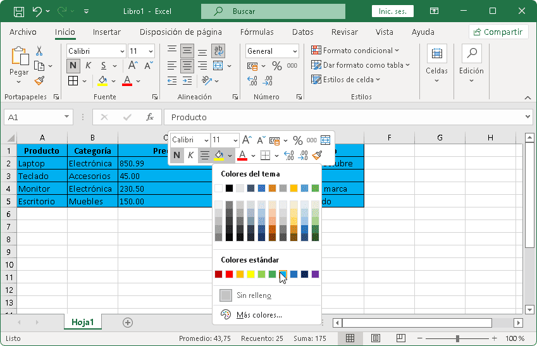
Task: Expand the Formato condicional dropdown
Action: point(355,51)
